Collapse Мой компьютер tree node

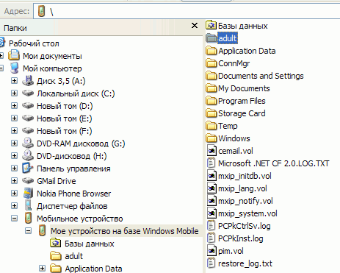pos(1,68)
